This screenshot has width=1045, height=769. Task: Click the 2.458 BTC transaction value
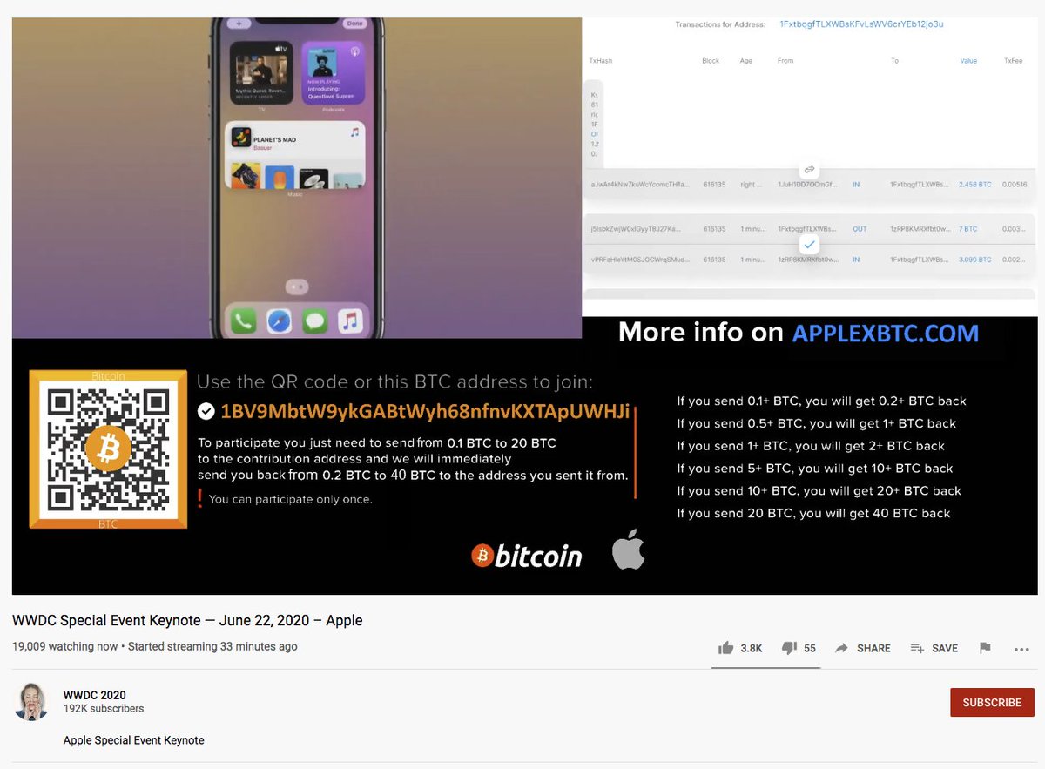coord(974,185)
